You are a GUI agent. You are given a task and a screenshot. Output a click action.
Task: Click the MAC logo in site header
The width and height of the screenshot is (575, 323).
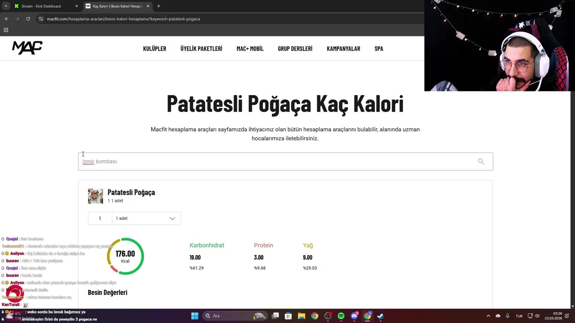coord(27,48)
